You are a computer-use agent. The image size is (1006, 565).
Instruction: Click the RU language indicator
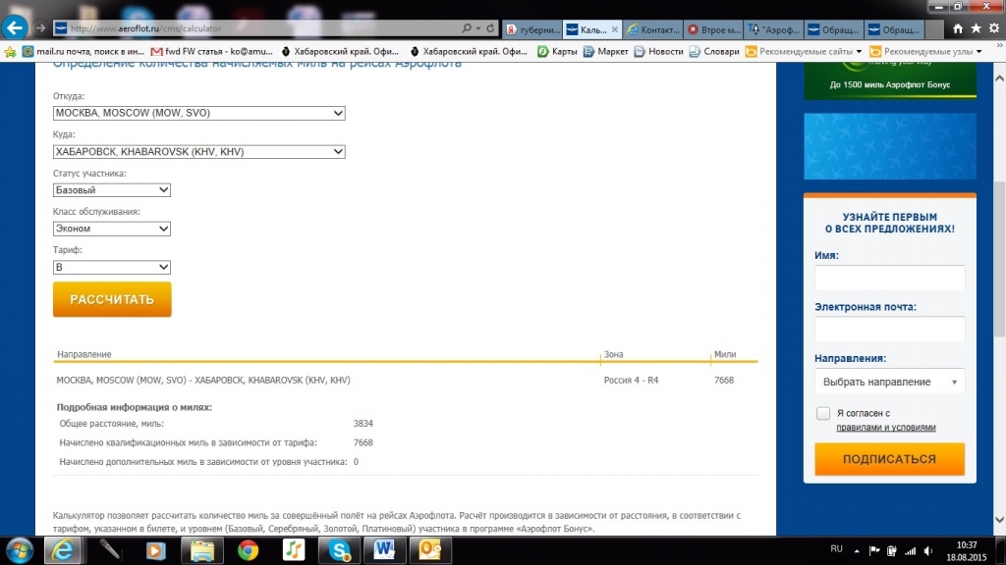(836, 549)
